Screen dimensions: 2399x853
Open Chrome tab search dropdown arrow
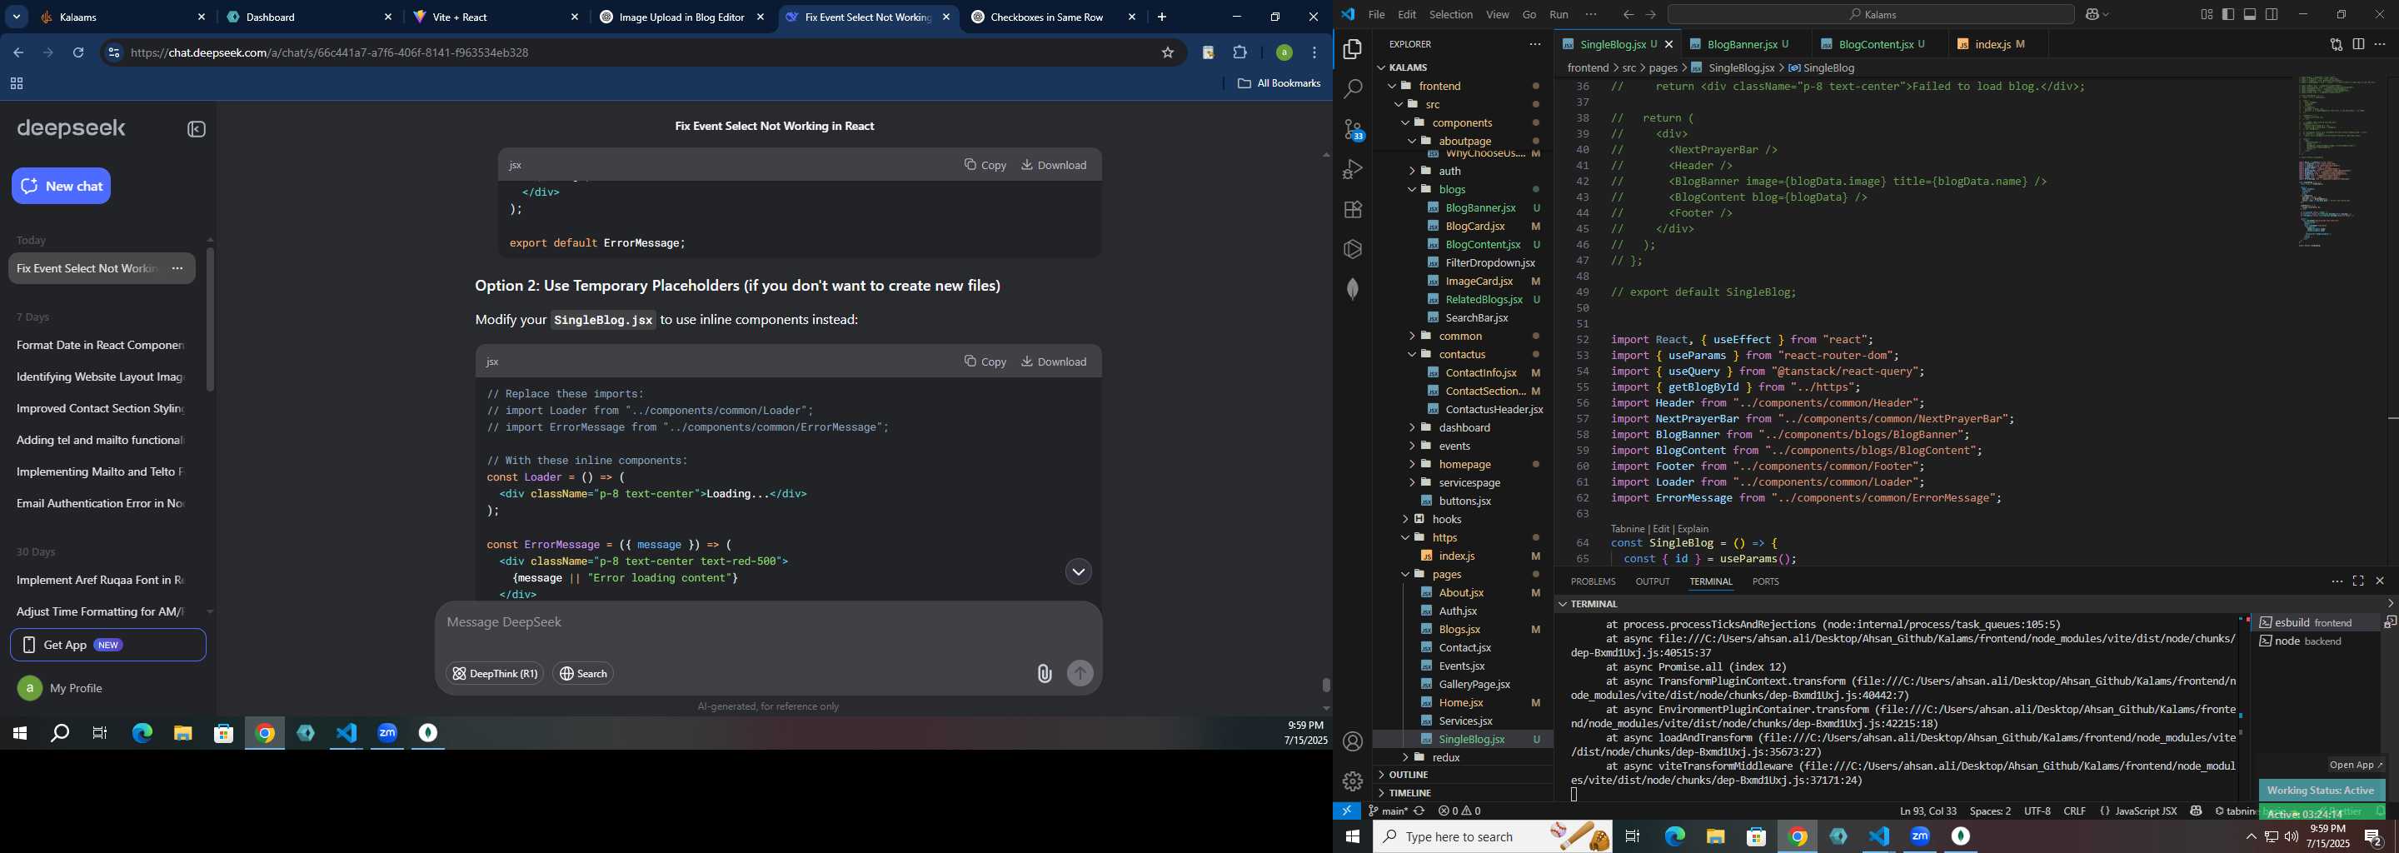(x=17, y=17)
